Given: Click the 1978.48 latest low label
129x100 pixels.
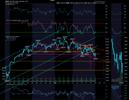Looking at the screenshot, I should [95, 59].
